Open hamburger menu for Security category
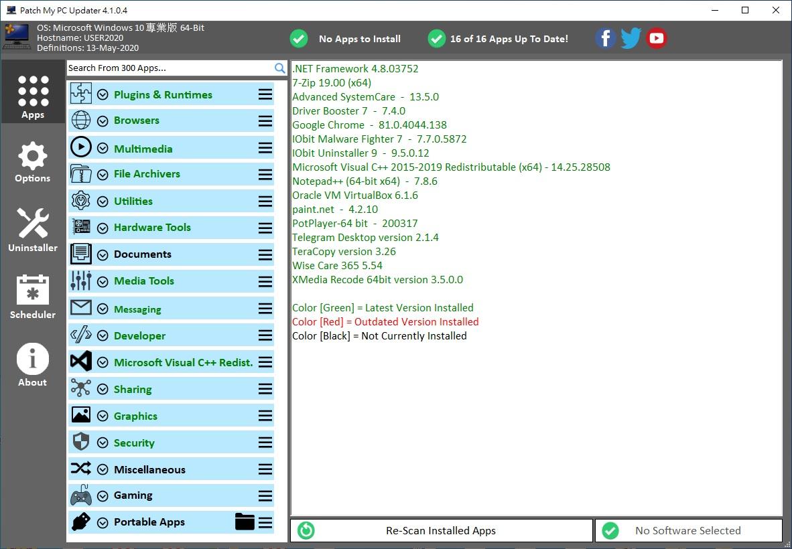This screenshot has height=549, width=792. click(265, 442)
